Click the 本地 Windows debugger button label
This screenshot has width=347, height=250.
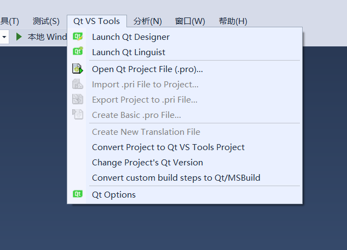pos(47,37)
